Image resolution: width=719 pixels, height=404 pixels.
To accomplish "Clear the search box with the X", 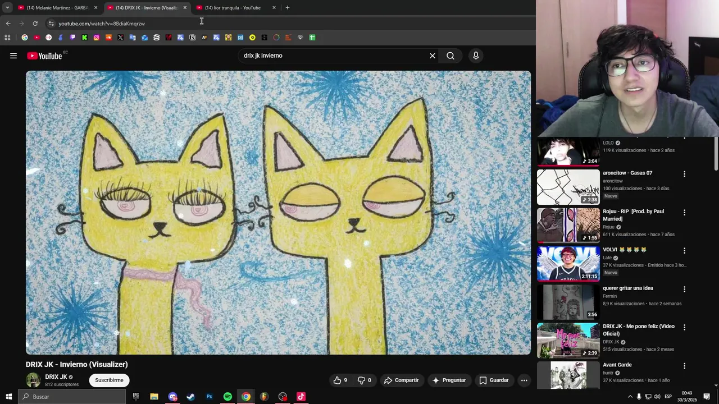I will click(433, 56).
